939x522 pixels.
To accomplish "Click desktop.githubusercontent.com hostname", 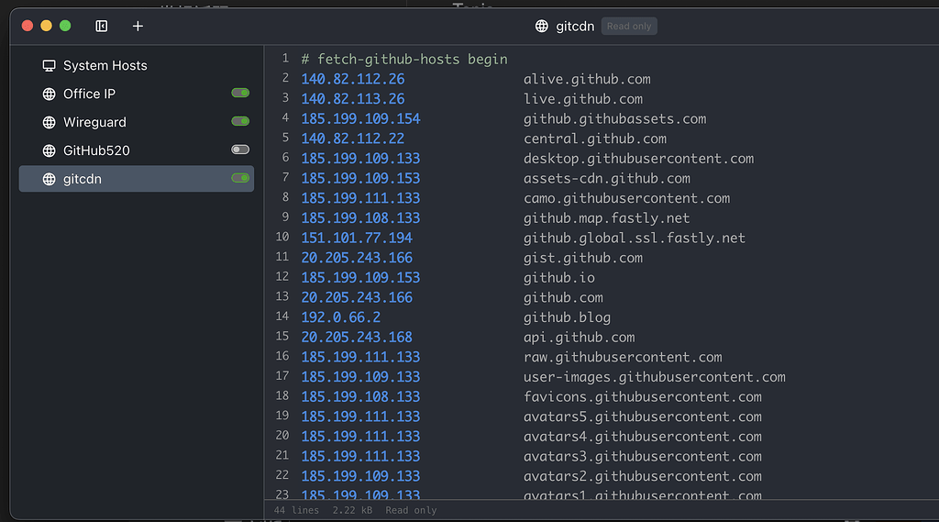I will point(638,158).
